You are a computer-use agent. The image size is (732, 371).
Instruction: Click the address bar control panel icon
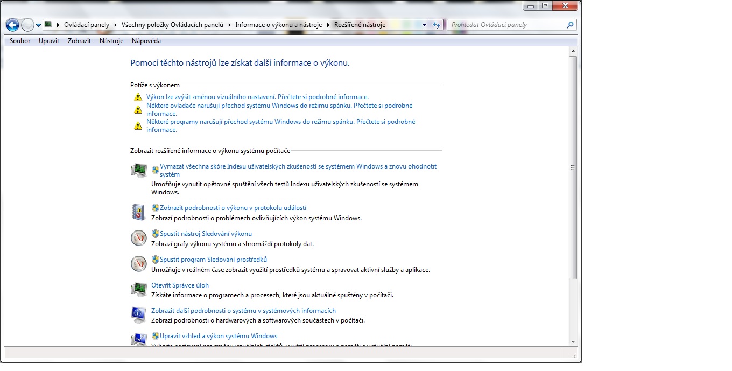(x=48, y=25)
